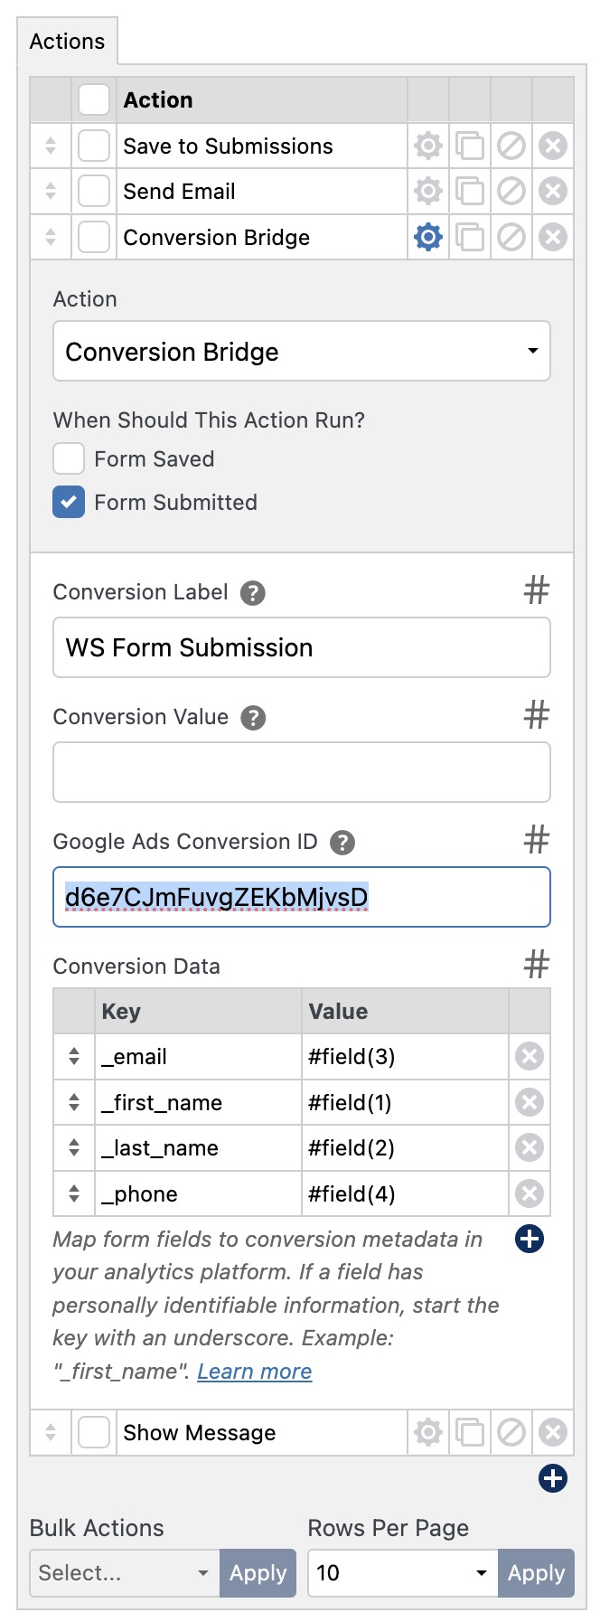Remove the _phone mapping row
The width and height of the screenshot is (600, 1622).
click(x=529, y=1193)
